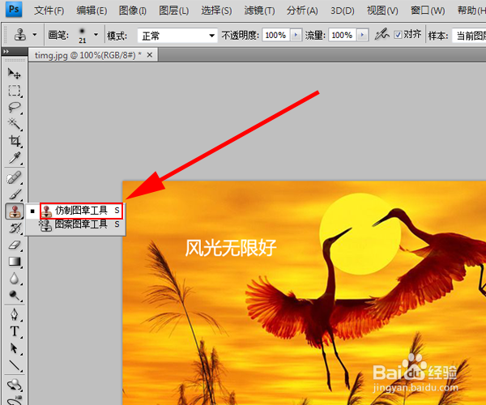
Task: Click the 不透明度 opacity value field
Action: pyautogui.click(x=276, y=35)
